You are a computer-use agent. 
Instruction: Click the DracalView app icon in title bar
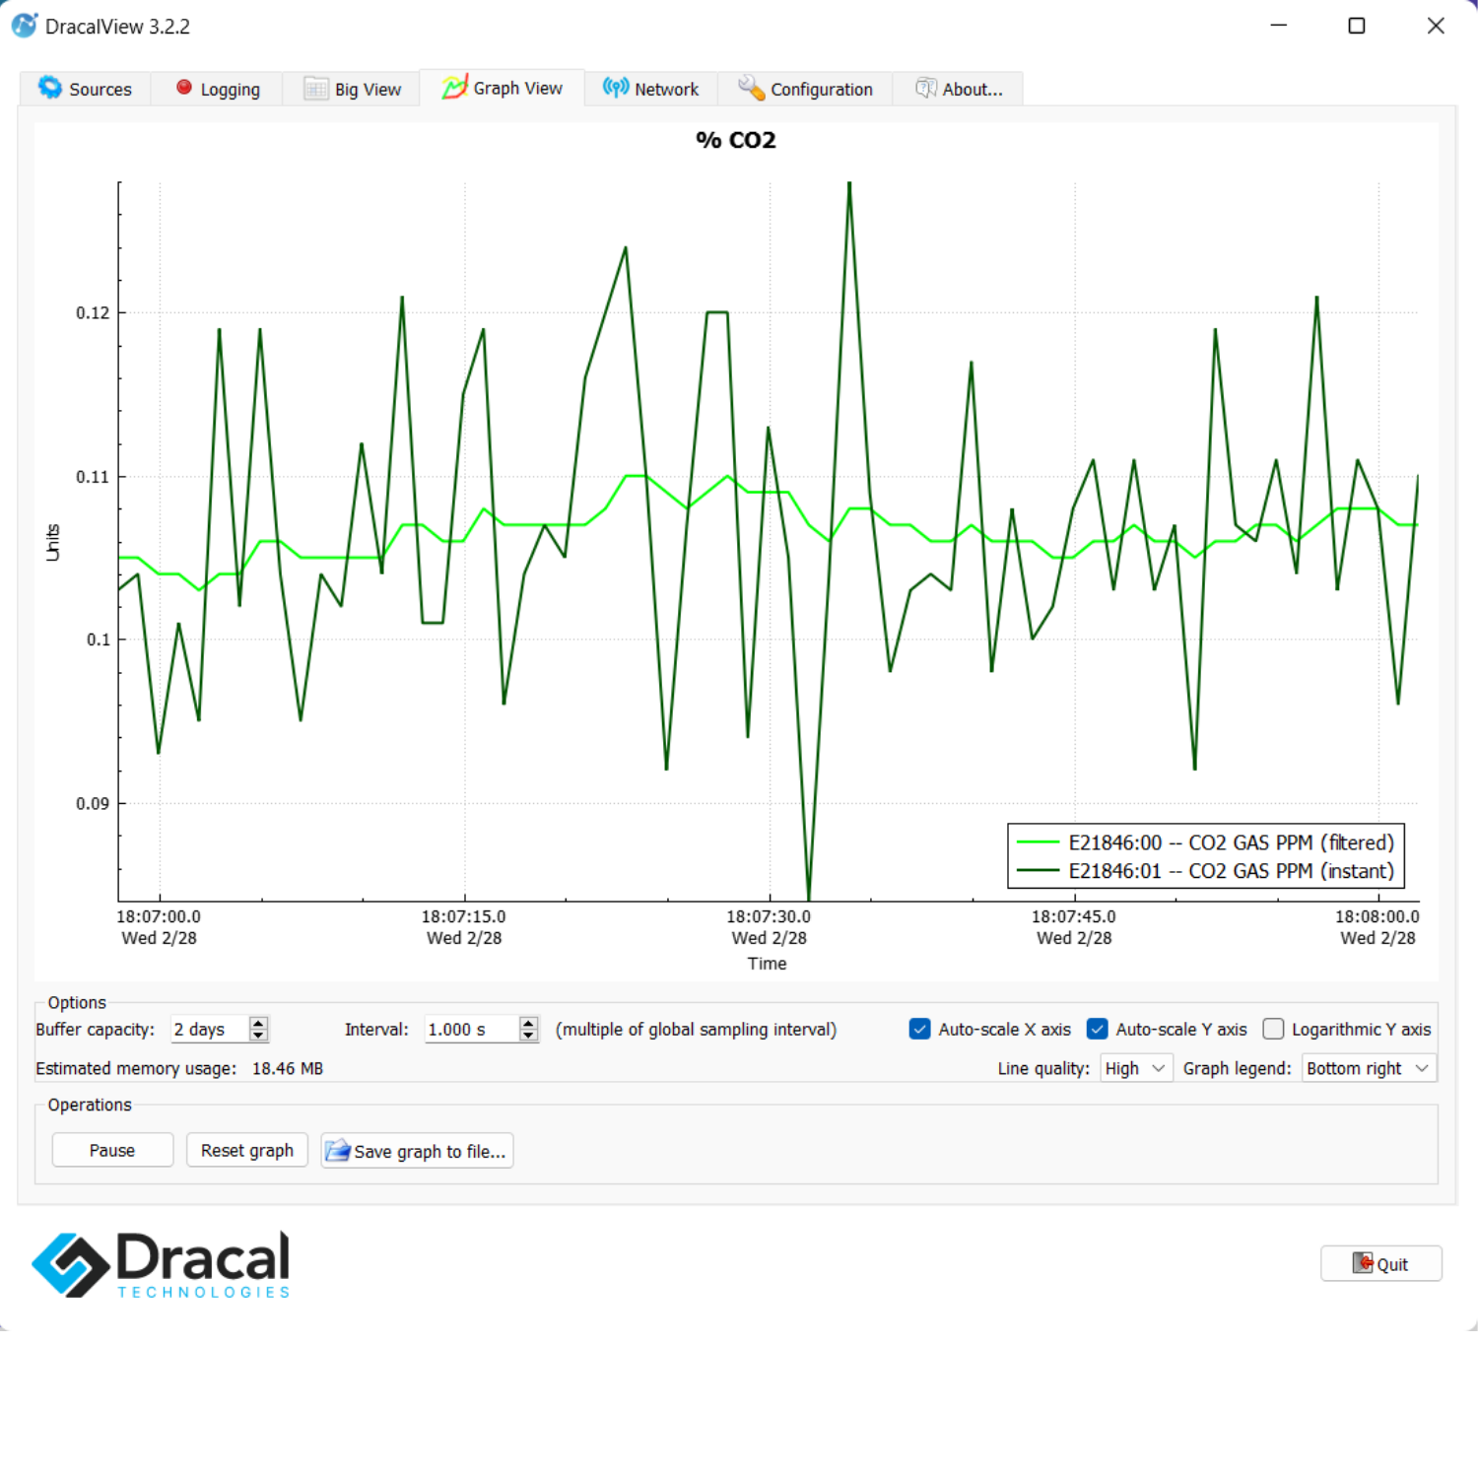(25, 26)
